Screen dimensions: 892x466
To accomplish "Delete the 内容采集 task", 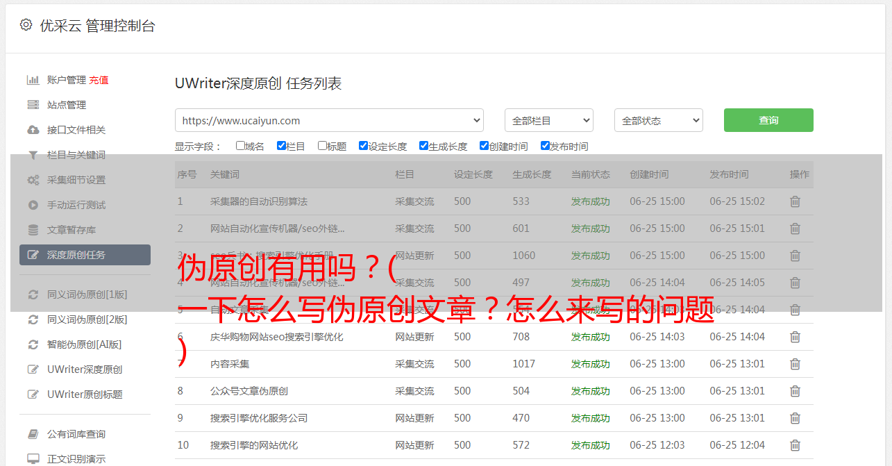I will click(796, 364).
